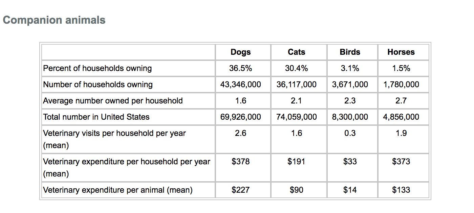Click the Percent of households owning row label

[x=98, y=68]
